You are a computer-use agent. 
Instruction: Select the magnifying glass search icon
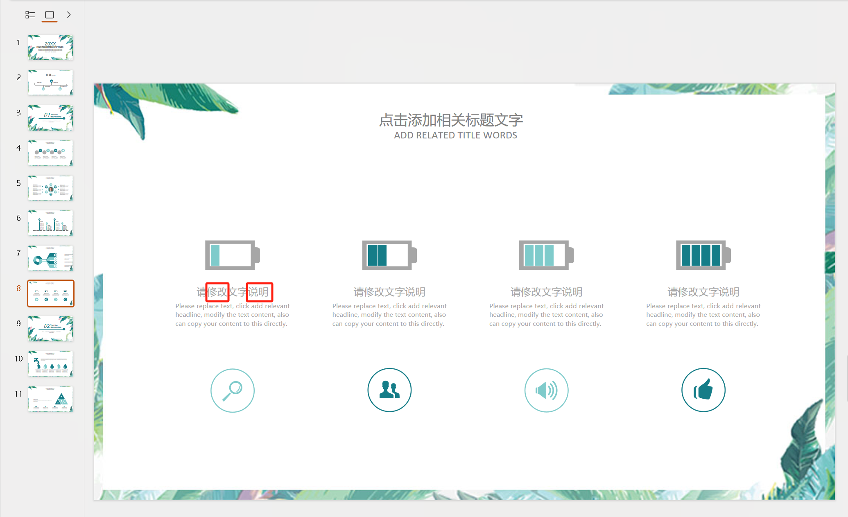click(232, 390)
